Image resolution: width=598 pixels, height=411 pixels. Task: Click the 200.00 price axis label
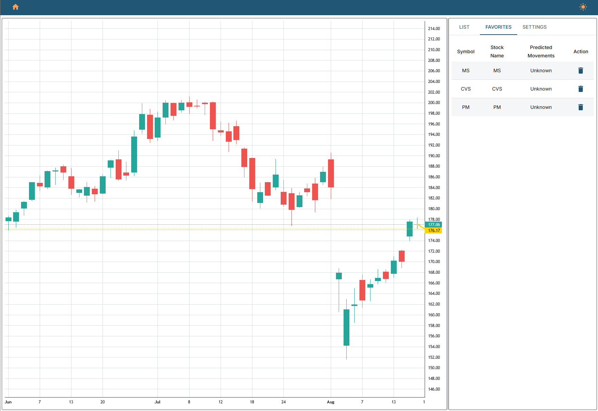point(434,103)
